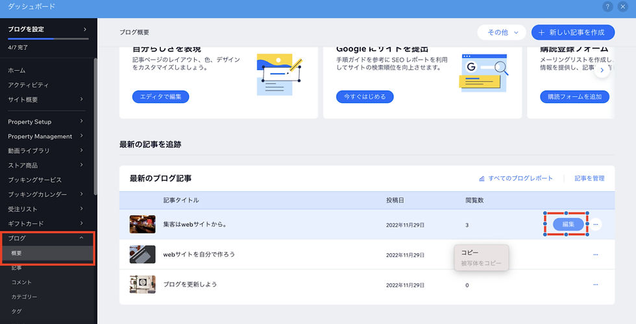Click the sidebar vertical scrollbar
636x324 pixels.
[x=95, y=126]
